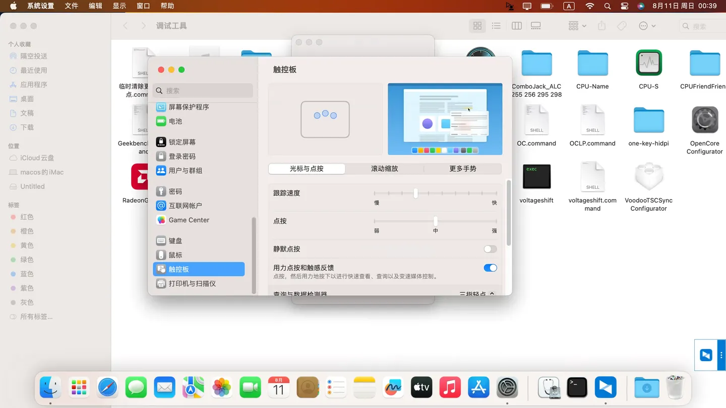Open the 查询与数据检测器 dropdown
Image resolution: width=726 pixels, height=408 pixels.
pyautogui.click(x=476, y=293)
